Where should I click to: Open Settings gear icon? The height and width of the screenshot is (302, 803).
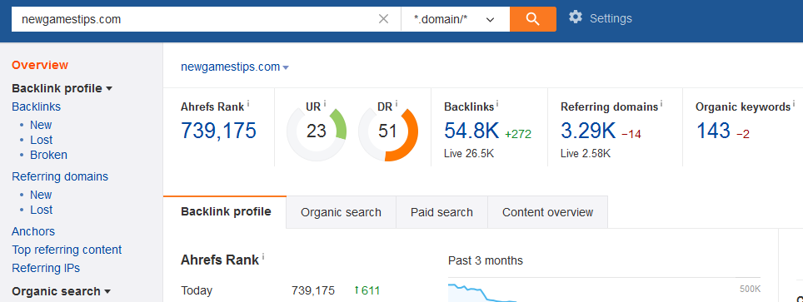[x=576, y=17]
